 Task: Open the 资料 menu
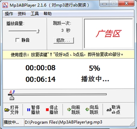click(22, 14)
